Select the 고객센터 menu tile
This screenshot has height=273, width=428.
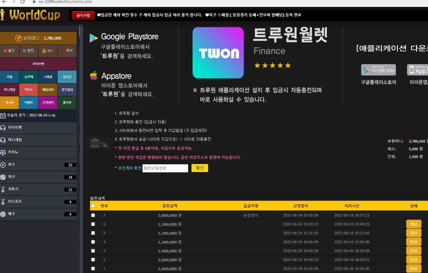pyautogui.click(x=48, y=103)
